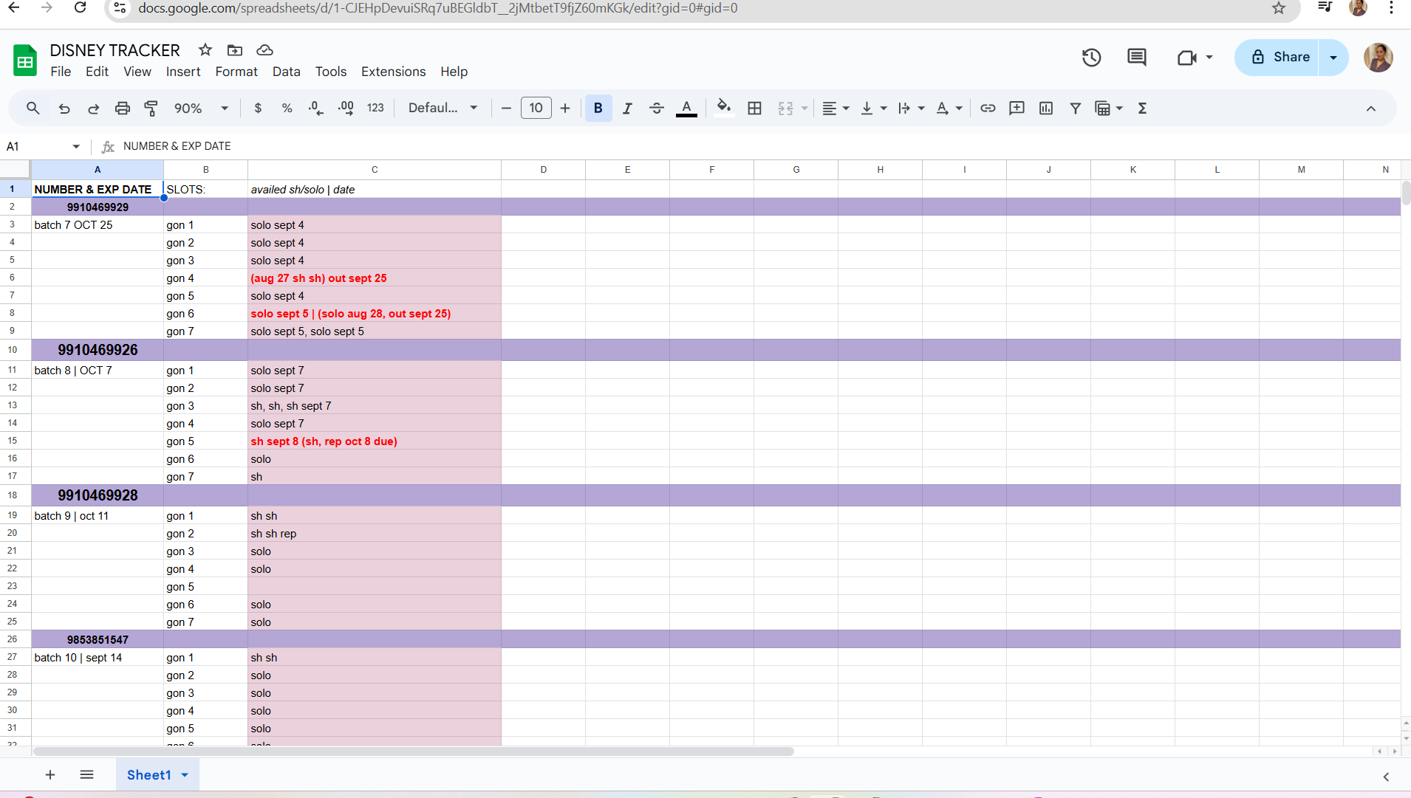1411x798 pixels.
Task: Select the paint format roller icon
Action: (x=151, y=109)
